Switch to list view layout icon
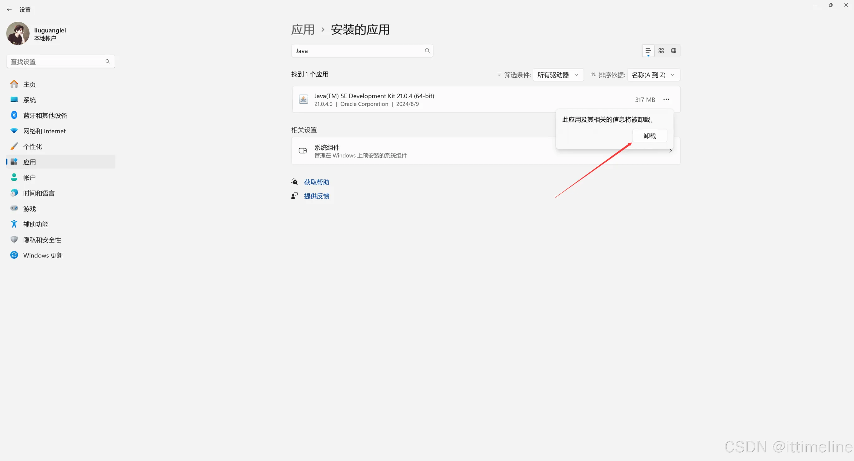 click(x=648, y=51)
